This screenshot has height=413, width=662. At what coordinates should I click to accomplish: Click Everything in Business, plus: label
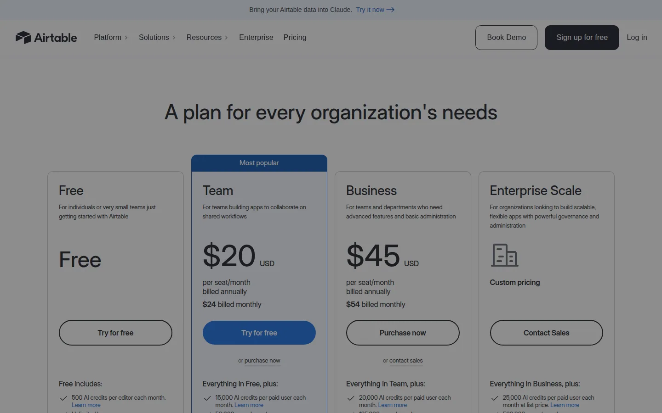[535, 384]
